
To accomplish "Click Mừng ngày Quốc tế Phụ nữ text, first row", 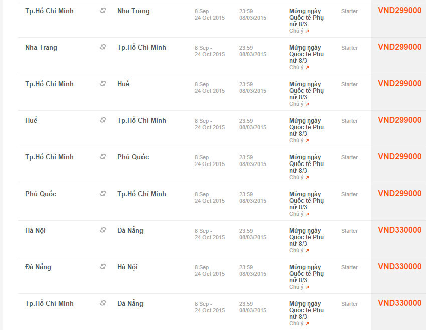I will [x=306, y=18].
